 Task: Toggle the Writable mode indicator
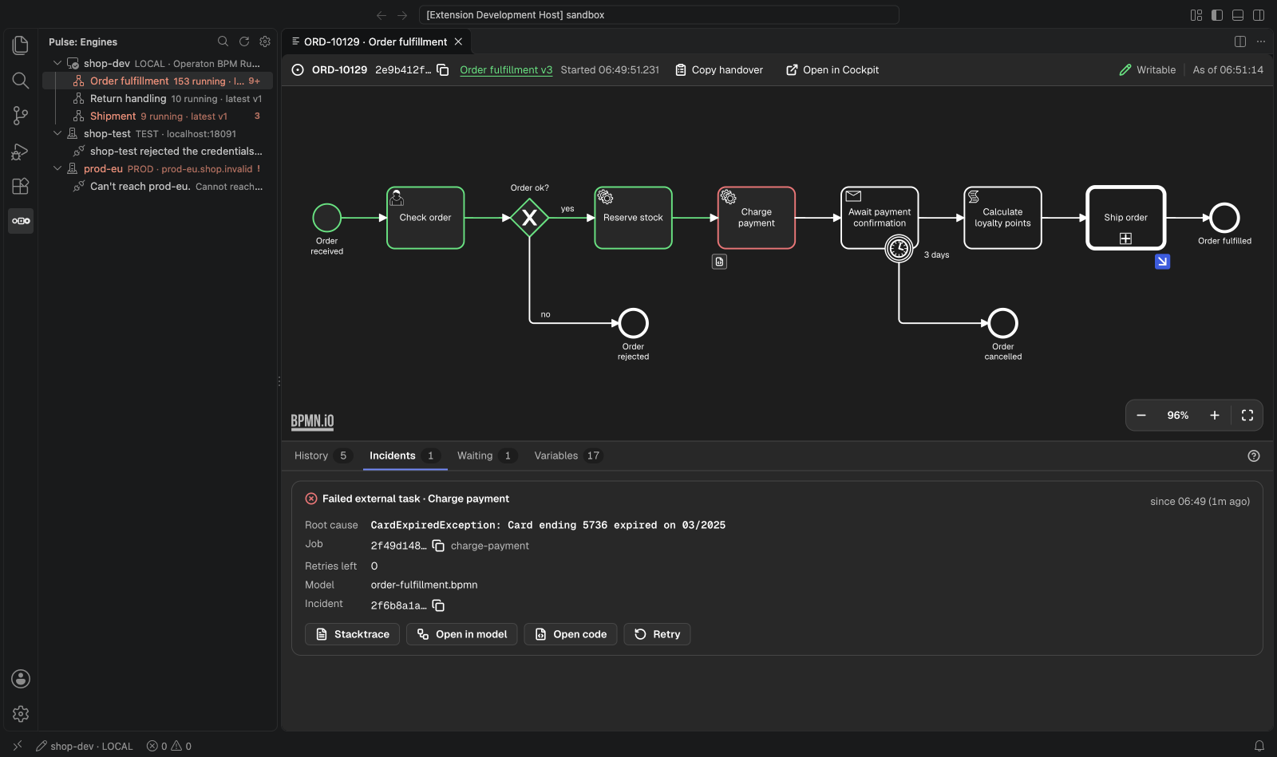tap(1148, 70)
